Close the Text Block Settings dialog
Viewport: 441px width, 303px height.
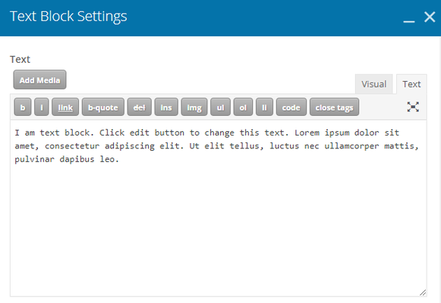pyautogui.click(x=430, y=17)
